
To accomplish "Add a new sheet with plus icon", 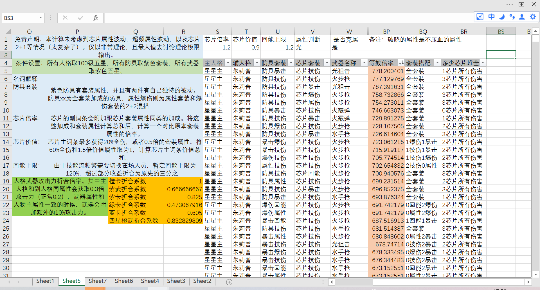I will pos(229,282).
